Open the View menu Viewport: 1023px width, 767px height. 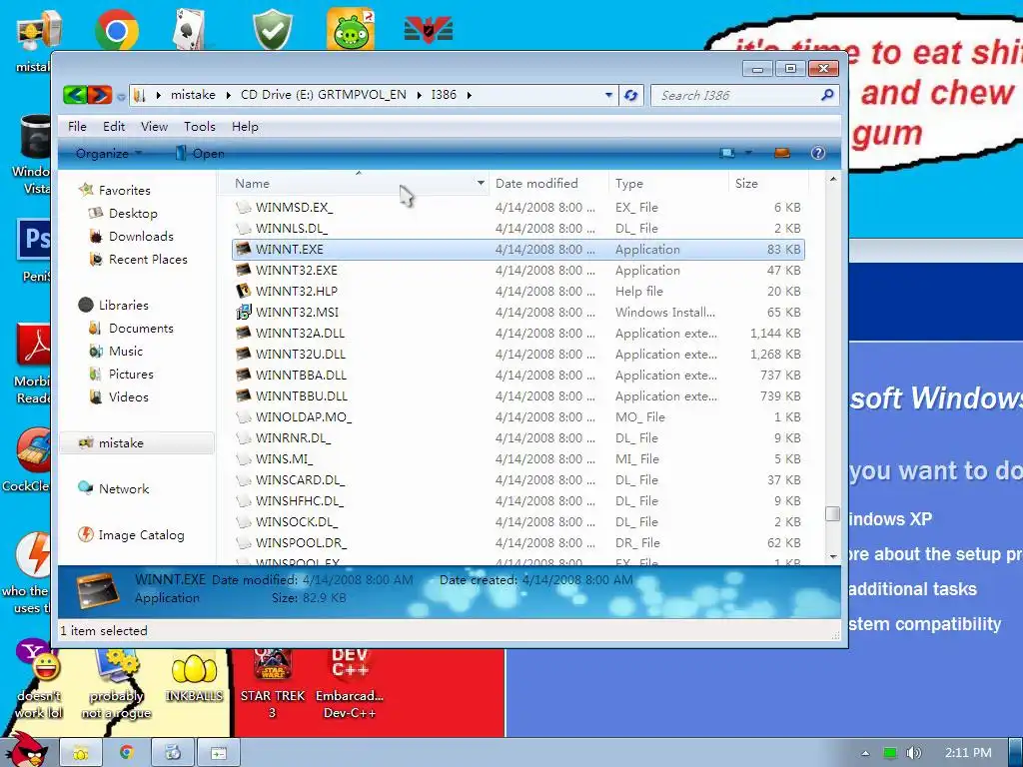pyautogui.click(x=154, y=127)
